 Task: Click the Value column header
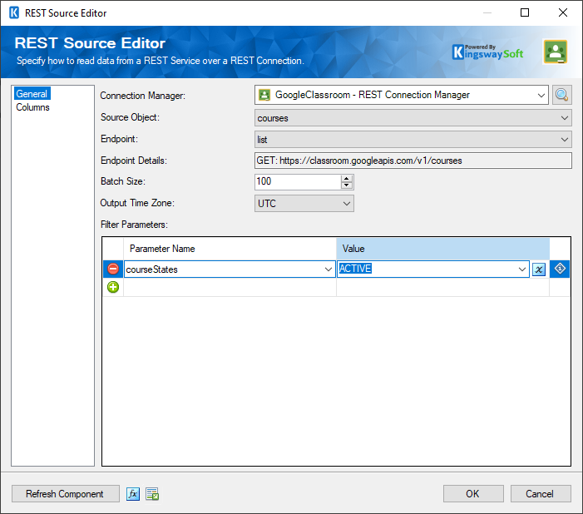pyautogui.click(x=442, y=249)
